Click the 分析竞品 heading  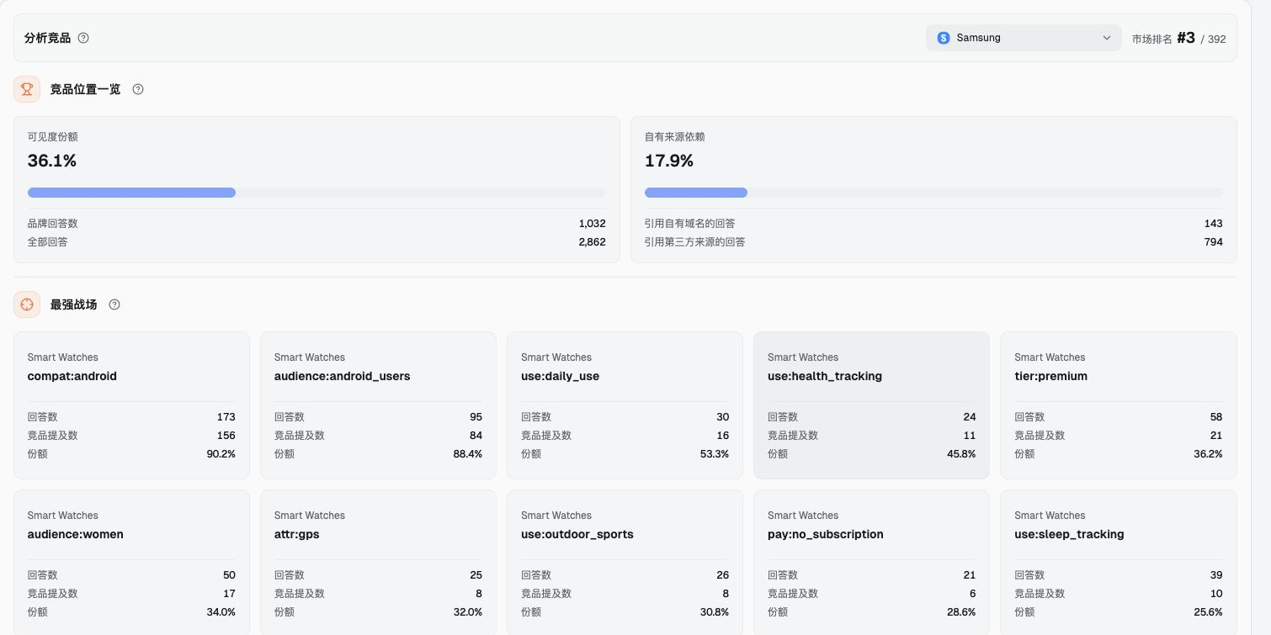(48, 38)
